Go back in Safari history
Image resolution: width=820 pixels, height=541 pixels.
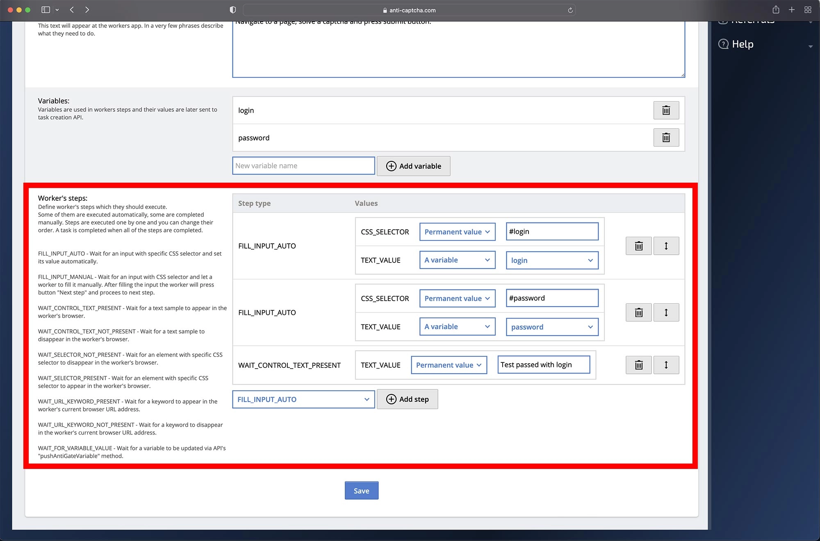pos(72,10)
